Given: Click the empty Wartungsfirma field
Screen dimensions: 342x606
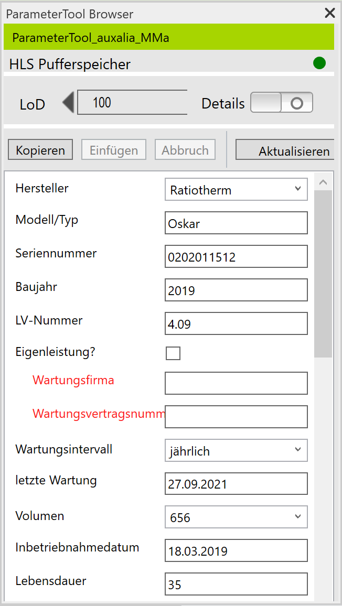Looking at the screenshot, I should pyautogui.click(x=236, y=383).
